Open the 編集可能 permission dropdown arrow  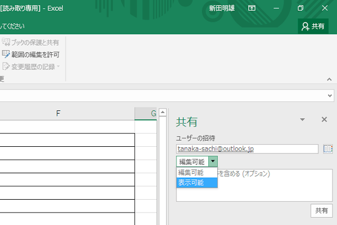[213, 161]
